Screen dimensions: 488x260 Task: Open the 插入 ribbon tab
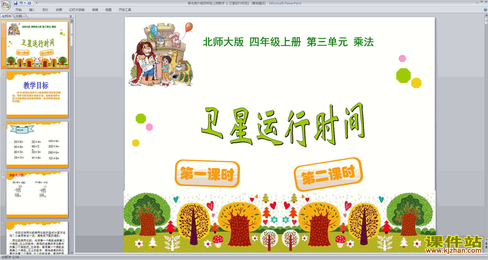click(x=32, y=10)
